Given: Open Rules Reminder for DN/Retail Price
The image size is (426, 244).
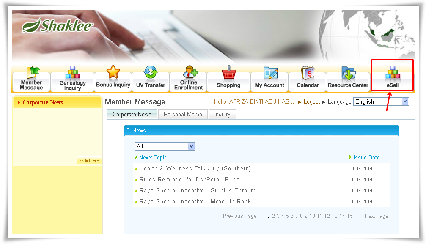Looking at the screenshot, I should 190,179.
